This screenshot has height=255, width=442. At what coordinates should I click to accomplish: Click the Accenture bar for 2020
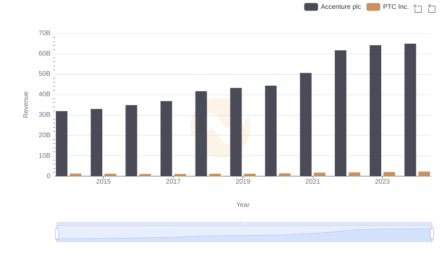point(271,131)
